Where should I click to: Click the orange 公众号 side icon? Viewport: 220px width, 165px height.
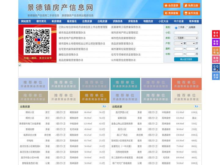click(x=216, y=51)
